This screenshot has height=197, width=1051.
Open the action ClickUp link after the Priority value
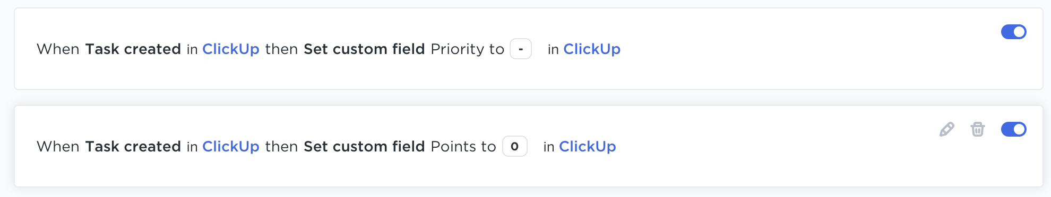pos(592,49)
